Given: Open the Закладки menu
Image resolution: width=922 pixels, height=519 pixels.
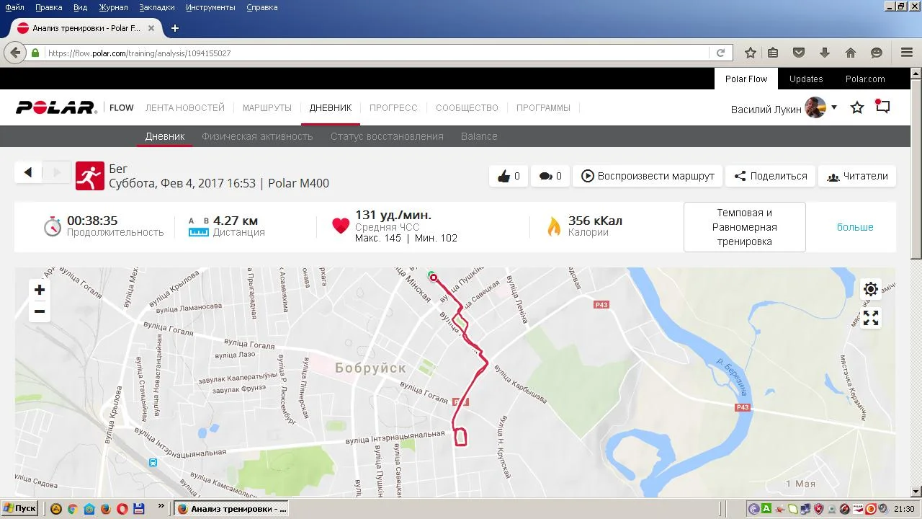Looking at the screenshot, I should point(157,7).
